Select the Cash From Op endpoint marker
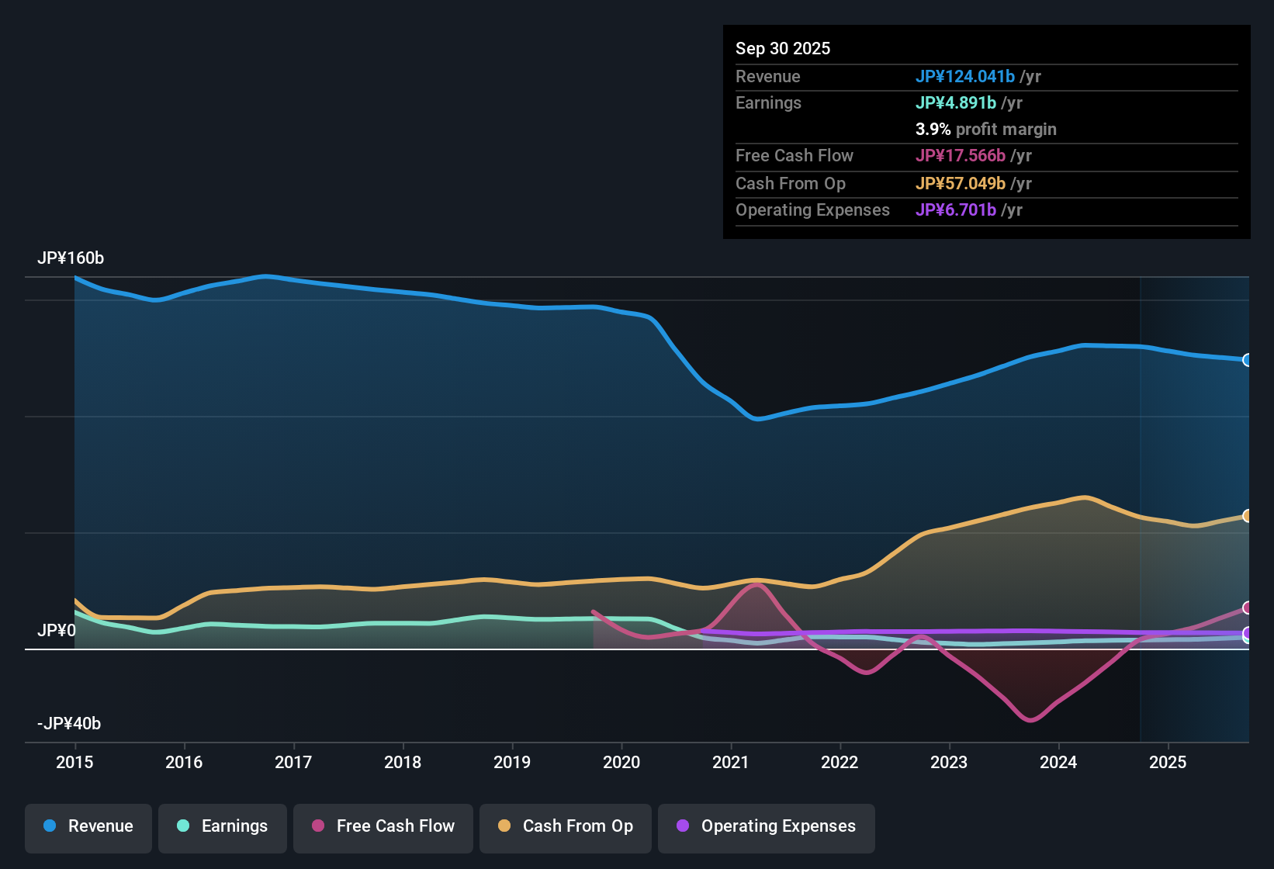The height and width of the screenshot is (869, 1274). (x=1247, y=517)
